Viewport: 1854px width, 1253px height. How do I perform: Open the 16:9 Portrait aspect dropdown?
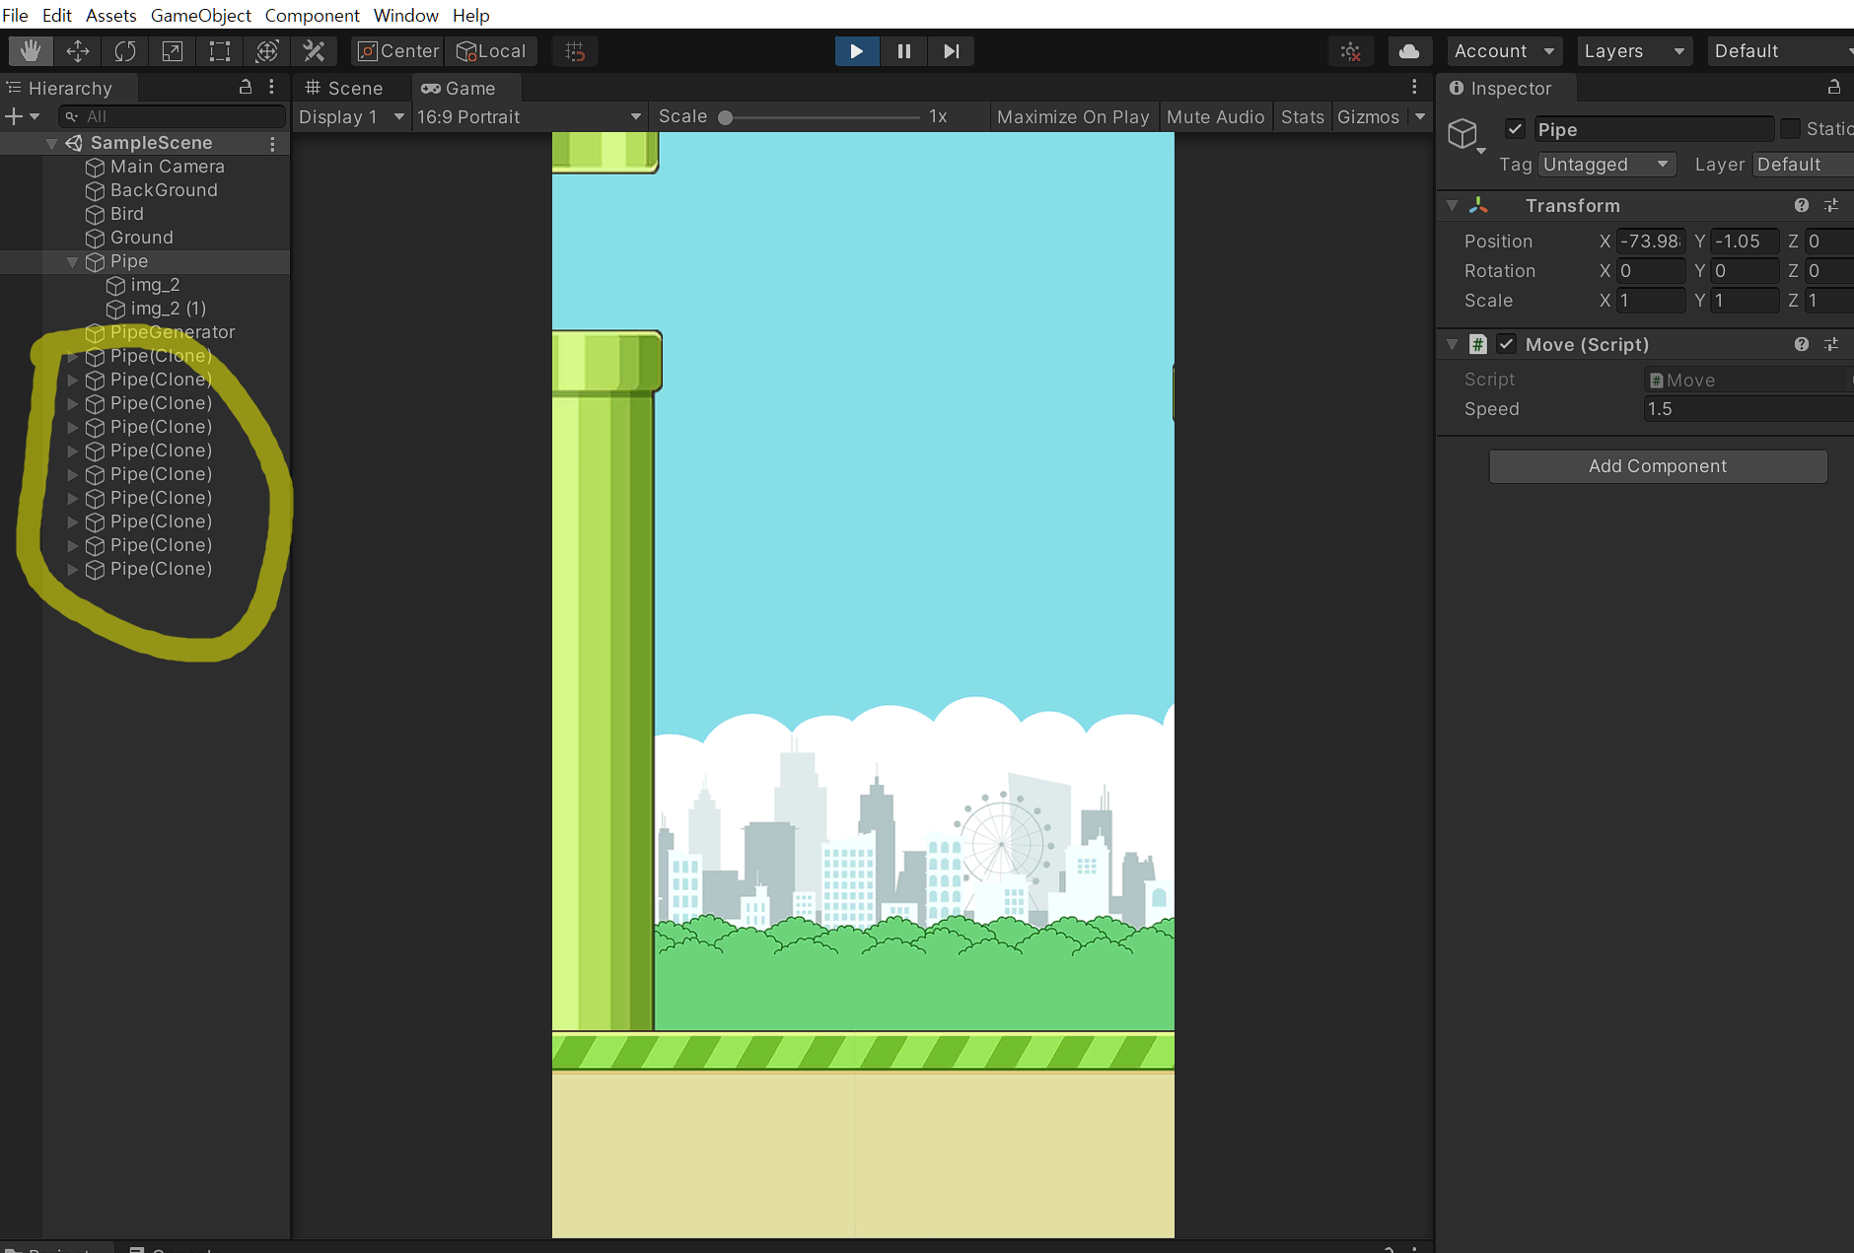[x=529, y=117]
